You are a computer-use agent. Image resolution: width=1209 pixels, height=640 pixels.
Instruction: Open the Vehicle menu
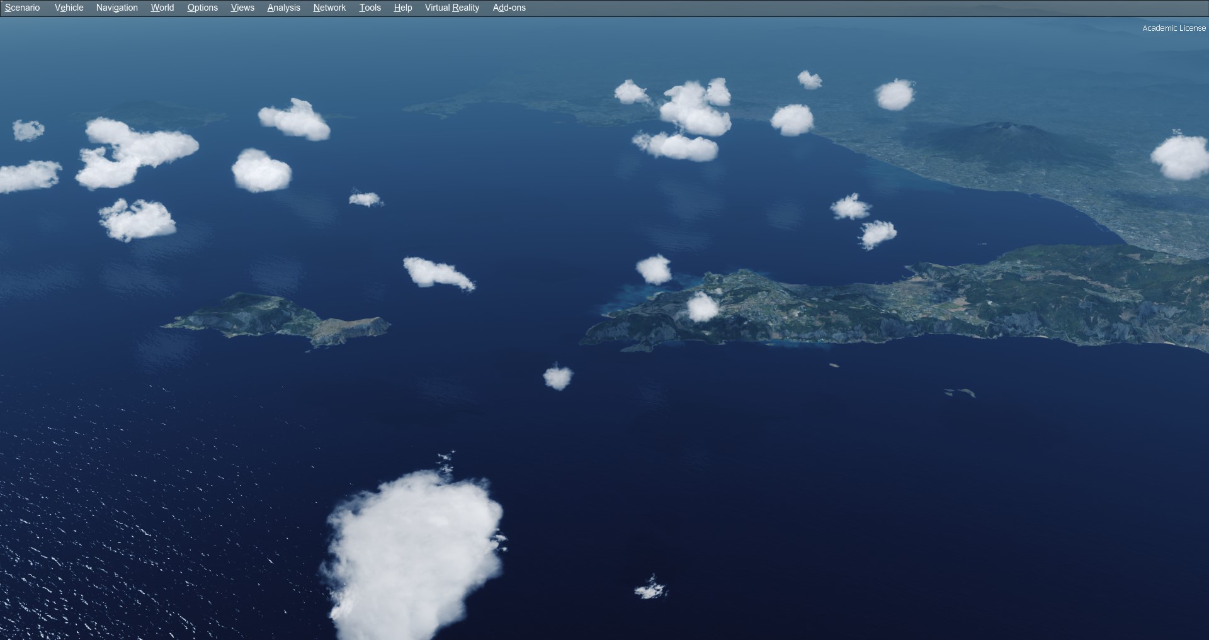(69, 8)
